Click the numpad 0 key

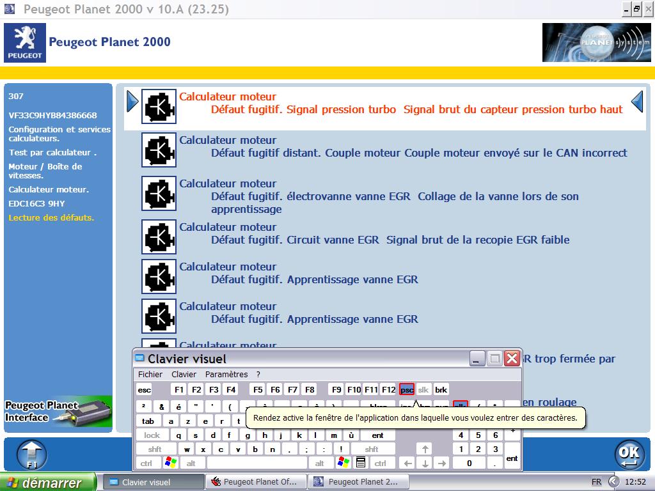(470, 464)
